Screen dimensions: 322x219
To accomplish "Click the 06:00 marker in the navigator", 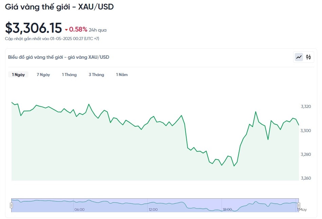I will (79, 209).
